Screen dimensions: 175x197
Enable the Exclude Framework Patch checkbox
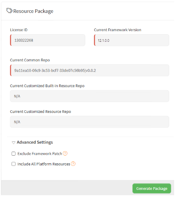pos(13,153)
